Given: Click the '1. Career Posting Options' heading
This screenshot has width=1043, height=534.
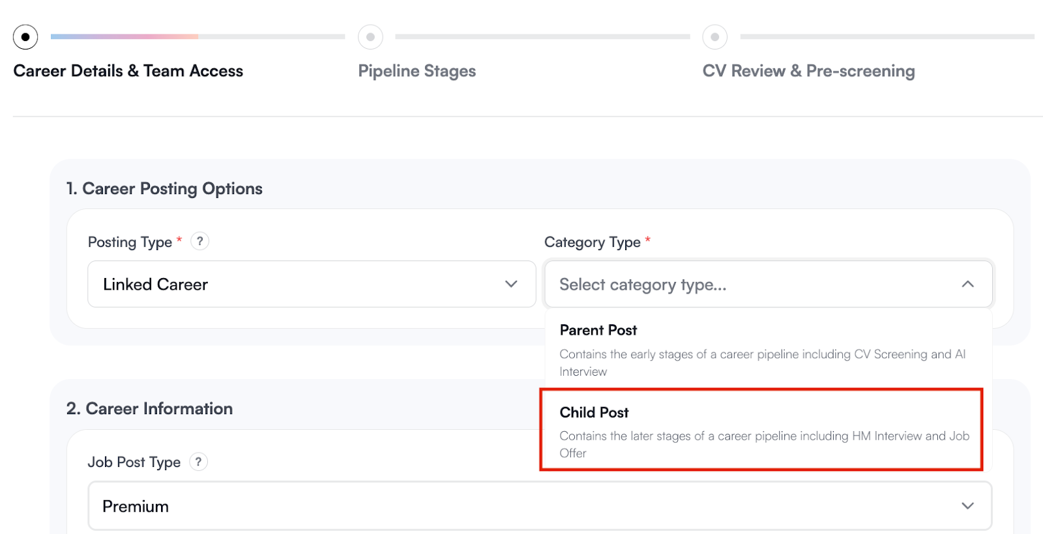Looking at the screenshot, I should pos(164,189).
